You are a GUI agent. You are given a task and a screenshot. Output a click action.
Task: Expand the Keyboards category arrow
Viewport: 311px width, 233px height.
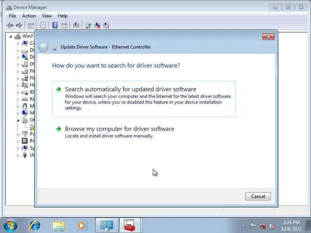click(18, 99)
